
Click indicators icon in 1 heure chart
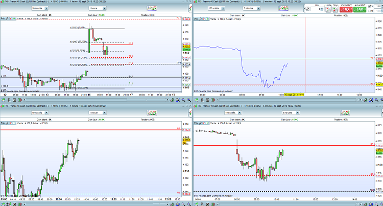pyautogui.click(x=152, y=8)
